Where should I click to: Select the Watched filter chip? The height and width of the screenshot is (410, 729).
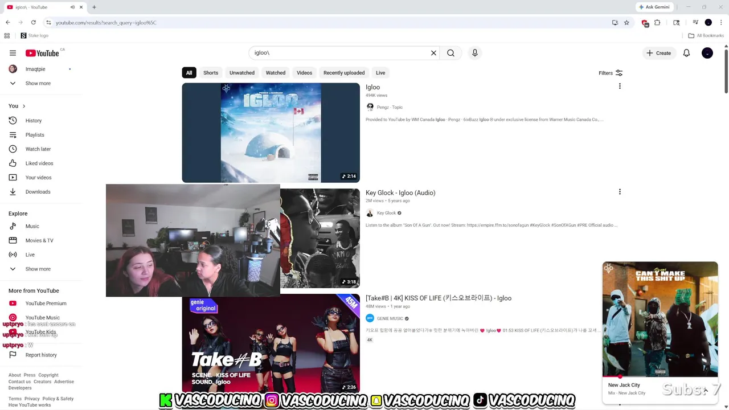(x=276, y=73)
